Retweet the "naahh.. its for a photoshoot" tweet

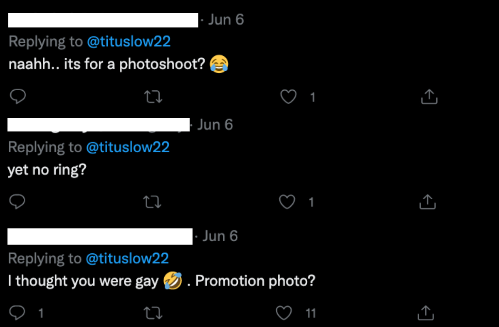tap(153, 97)
